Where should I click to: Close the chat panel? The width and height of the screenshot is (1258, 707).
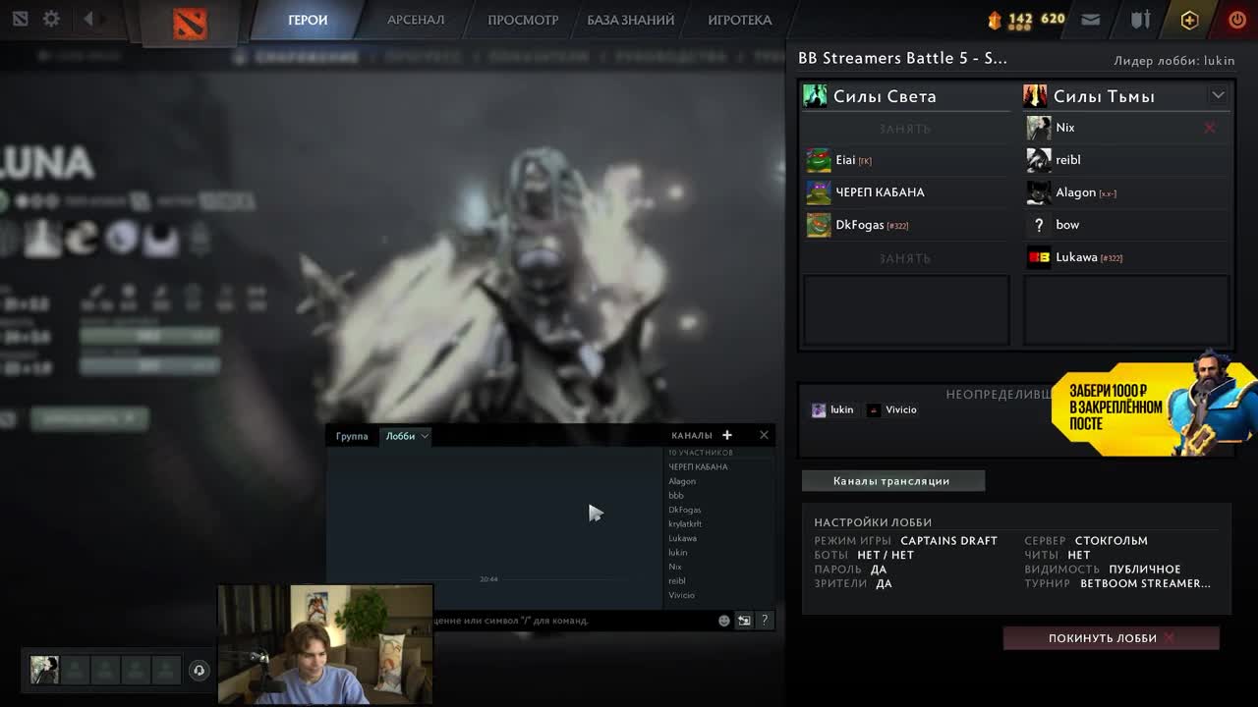coord(764,435)
